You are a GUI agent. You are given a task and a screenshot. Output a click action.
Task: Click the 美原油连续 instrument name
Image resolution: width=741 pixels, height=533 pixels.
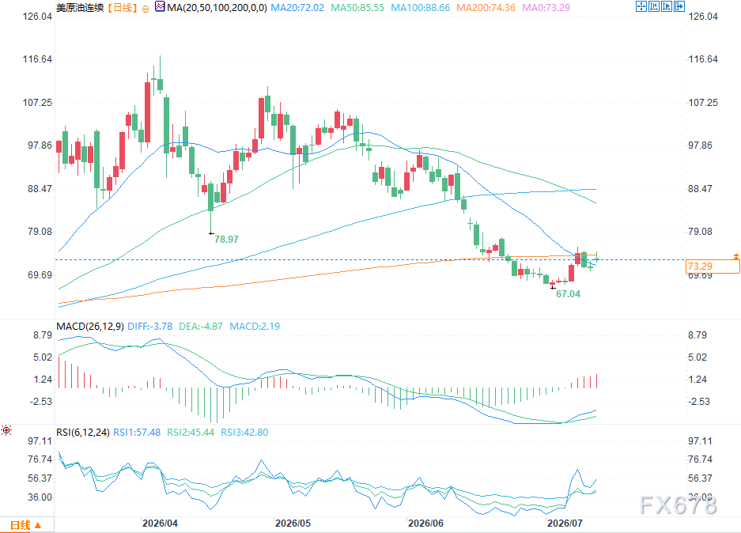80,8
